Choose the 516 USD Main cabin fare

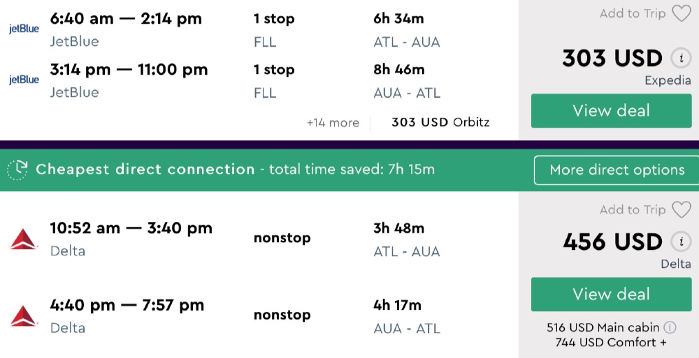click(x=605, y=327)
